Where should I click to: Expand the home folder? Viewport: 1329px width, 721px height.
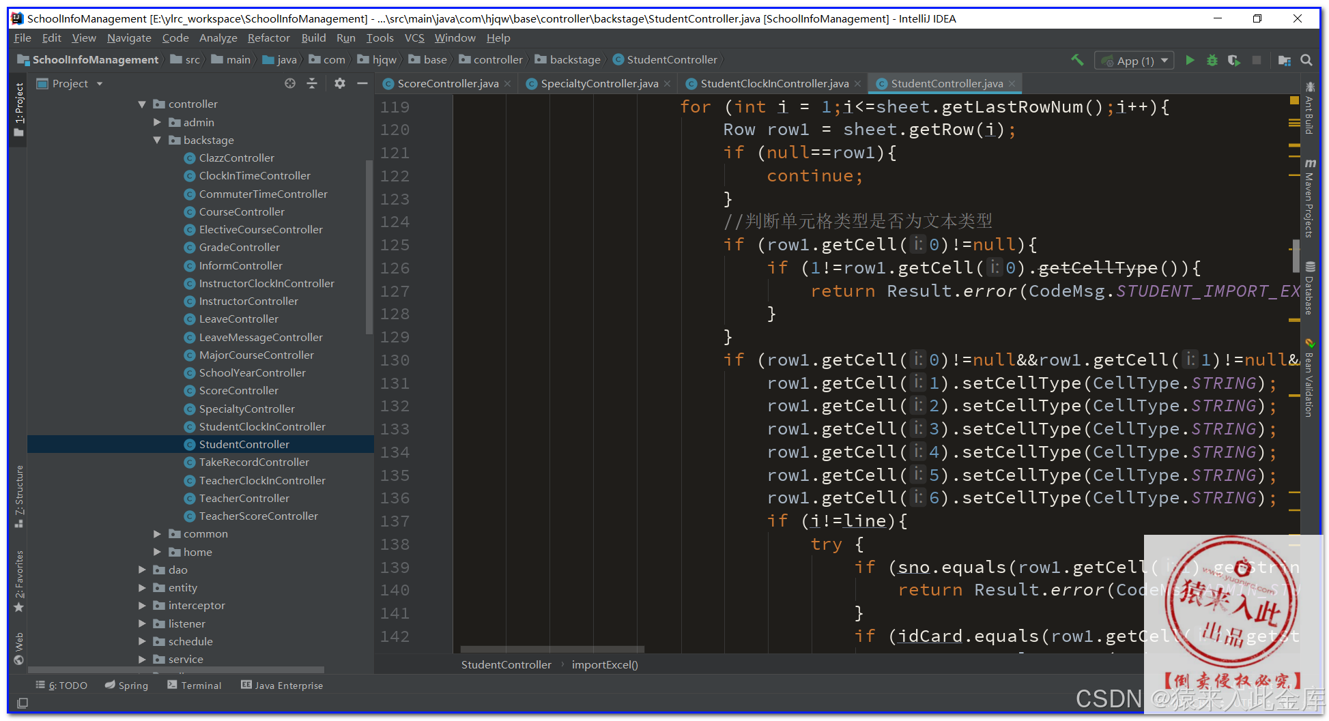pos(158,552)
